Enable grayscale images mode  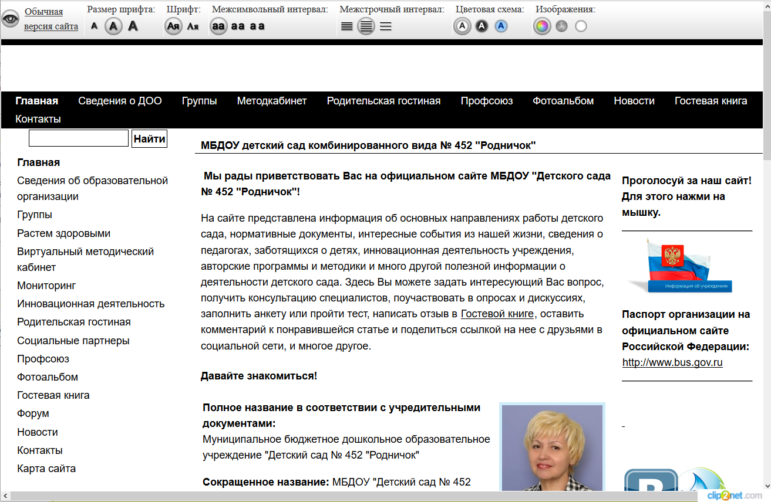pyautogui.click(x=561, y=26)
